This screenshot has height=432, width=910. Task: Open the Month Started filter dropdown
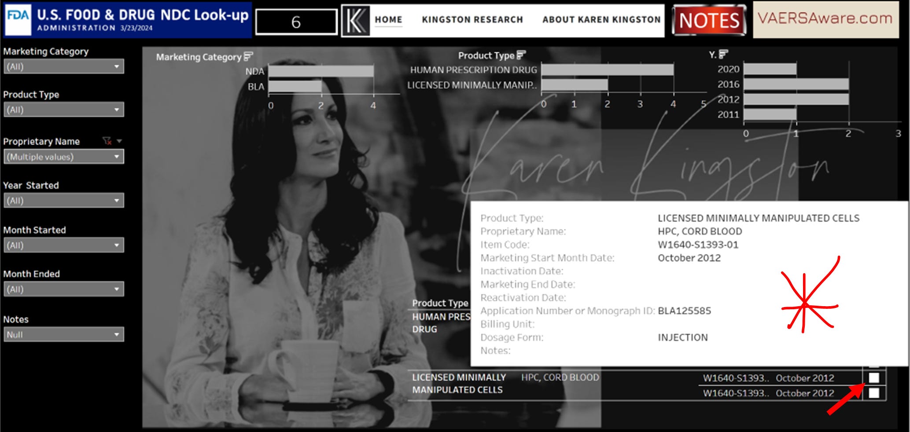click(64, 245)
